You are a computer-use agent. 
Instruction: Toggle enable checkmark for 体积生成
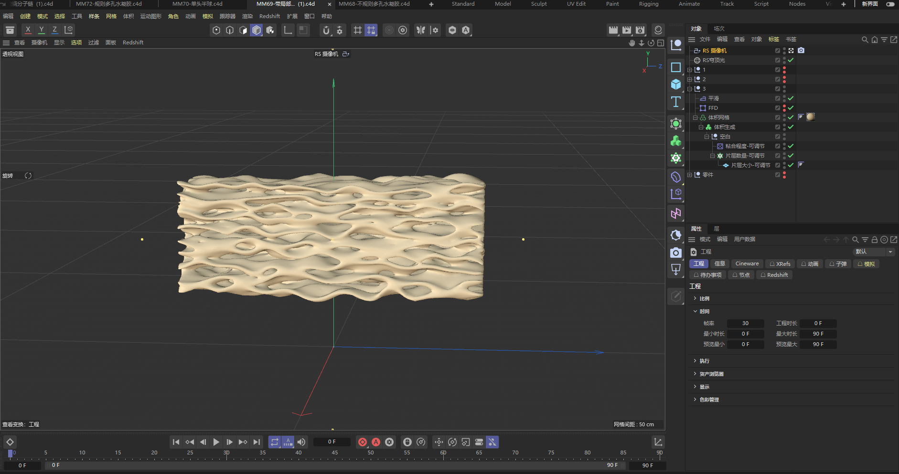pos(791,127)
